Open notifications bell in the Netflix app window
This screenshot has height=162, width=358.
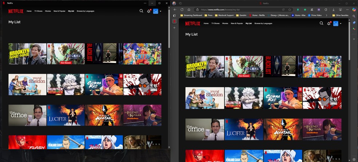click(149, 11)
